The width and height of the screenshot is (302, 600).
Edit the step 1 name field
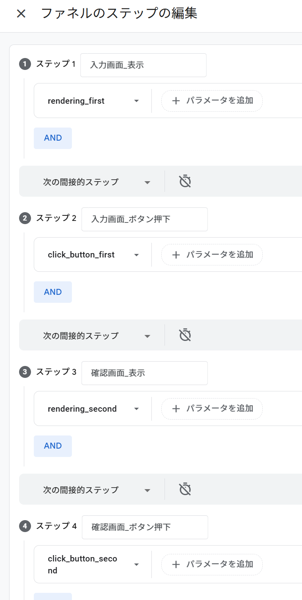coord(143,65)
